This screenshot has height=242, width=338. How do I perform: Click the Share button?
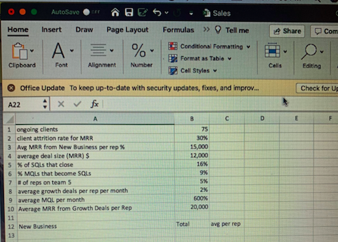(287, 31)
